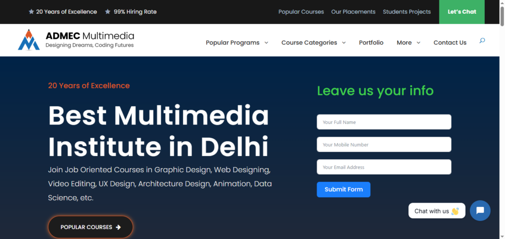Focus the Your Email Address field
The height and width of the screenshot is (239, 505).
pos(384,167)
